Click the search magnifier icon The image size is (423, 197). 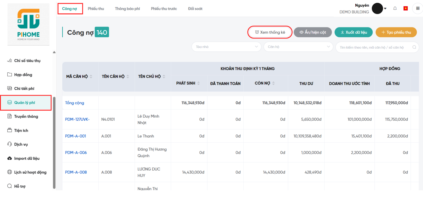point(414,47)
